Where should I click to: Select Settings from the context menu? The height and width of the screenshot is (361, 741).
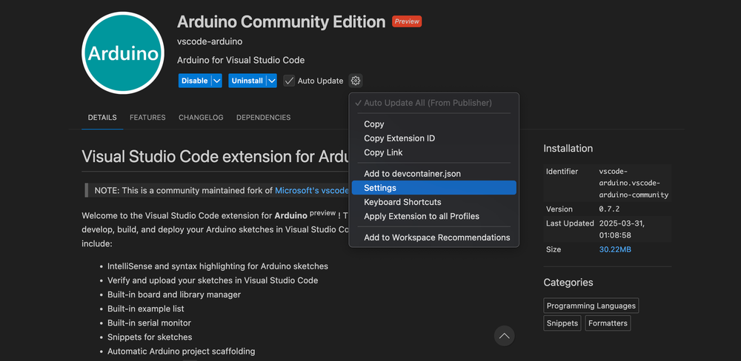(x=380, y=188)
